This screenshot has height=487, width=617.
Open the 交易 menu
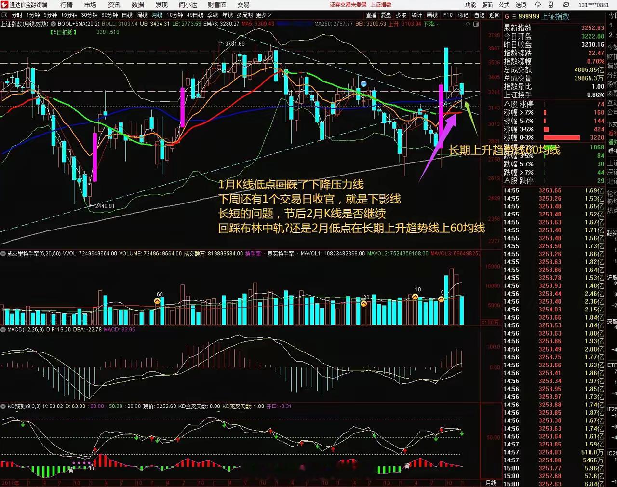(x=243, y=5)
